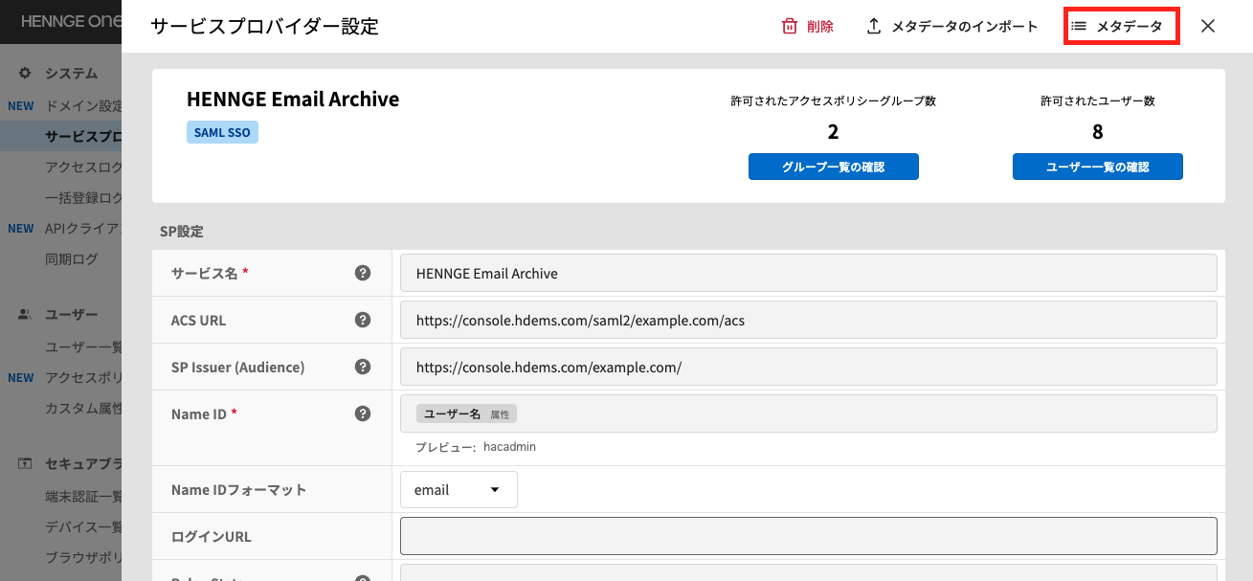
Task: Click the システム gear icon in sidebar
Action: [25, 73]
